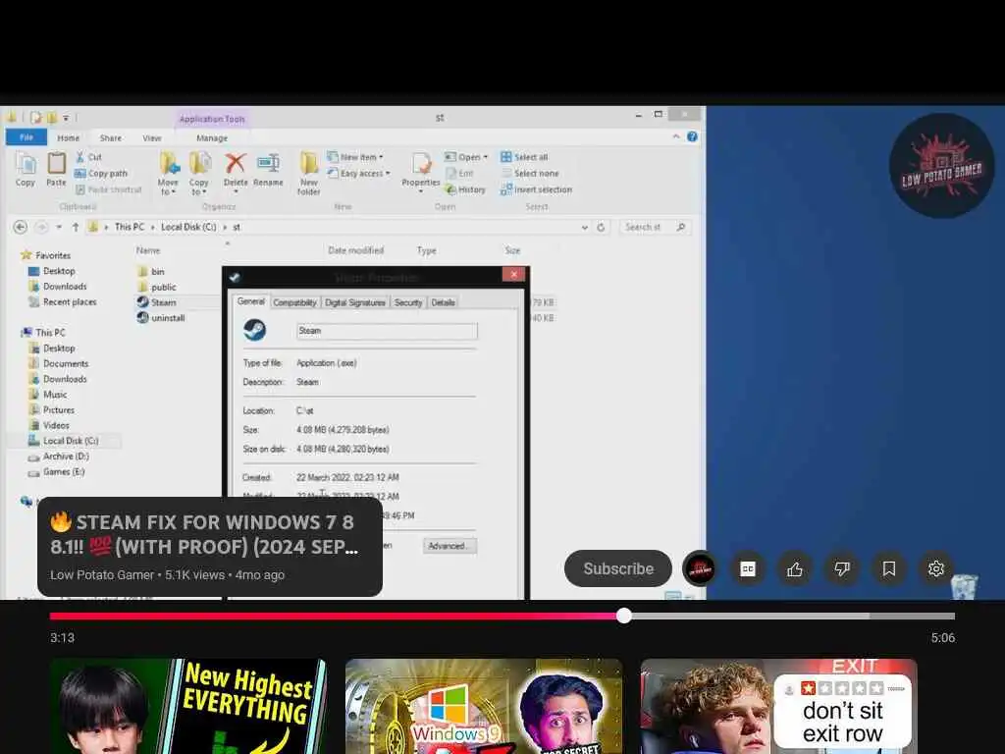The height and width of the screenshot is (754, 1005).
Task: Click Cut in the ribbon
Action: pos(88,157)
